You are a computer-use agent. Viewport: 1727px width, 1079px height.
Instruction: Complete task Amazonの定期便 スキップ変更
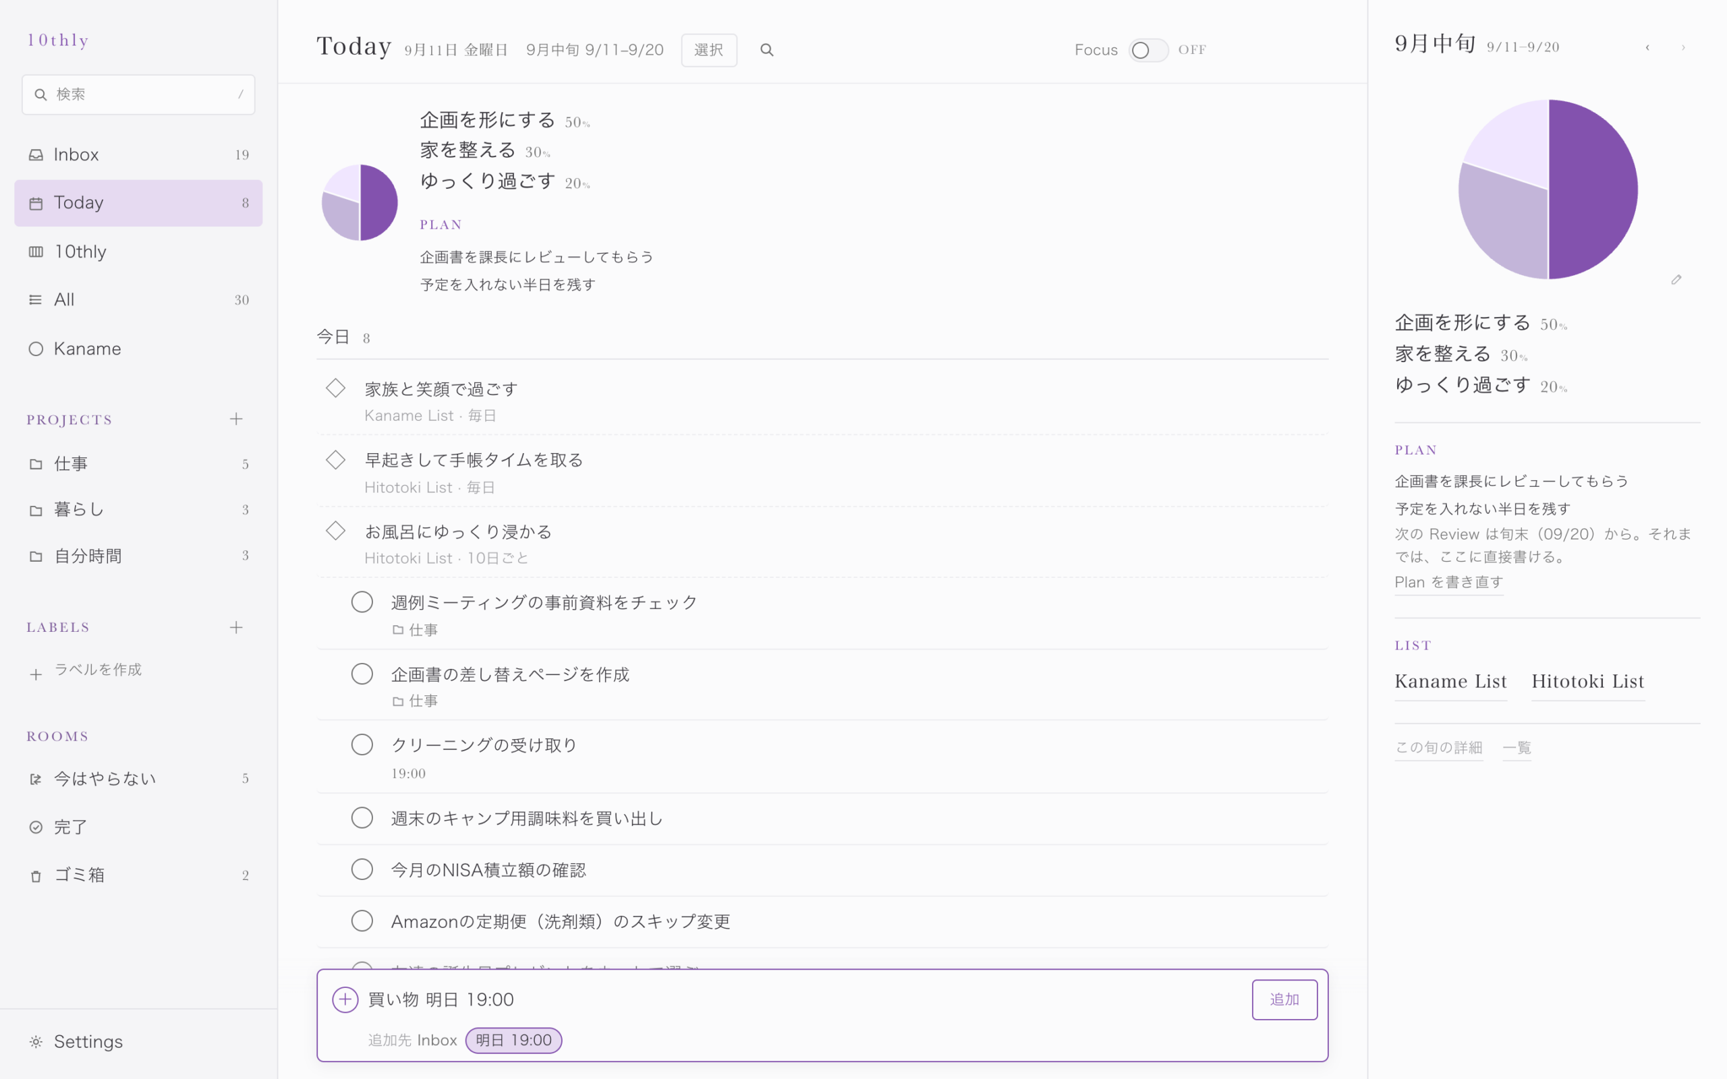(x=362, y=921)
